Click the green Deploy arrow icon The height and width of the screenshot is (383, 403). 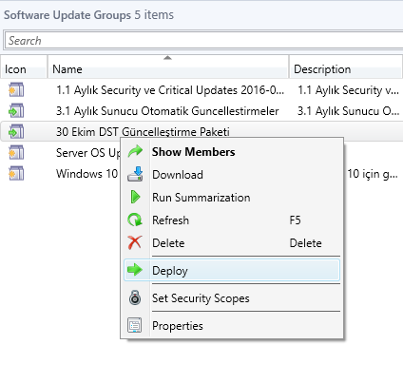tap(135, 270)
